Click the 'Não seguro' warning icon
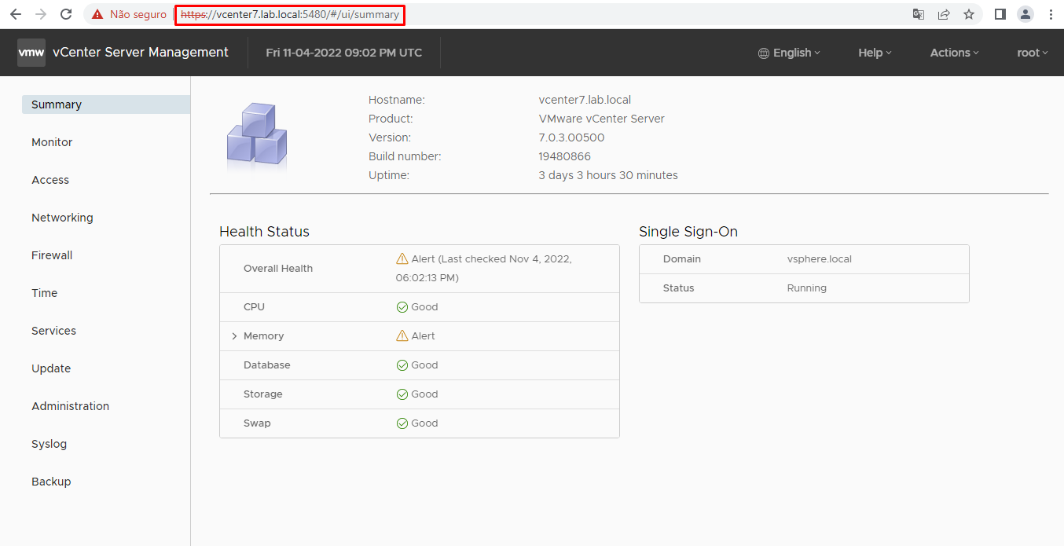Image resolution: width=1064 pixels, height=546 pixels. [97, 14]
